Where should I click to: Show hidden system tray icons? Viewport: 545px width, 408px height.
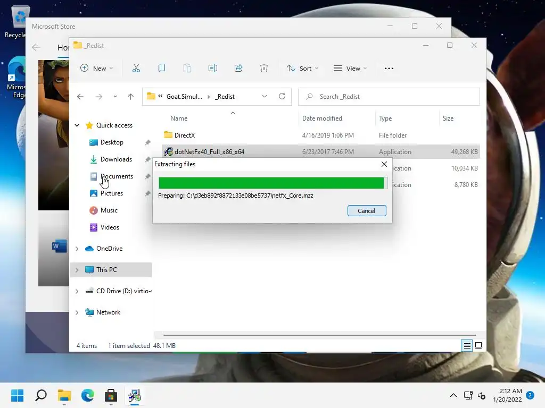(x=453, y=395)
